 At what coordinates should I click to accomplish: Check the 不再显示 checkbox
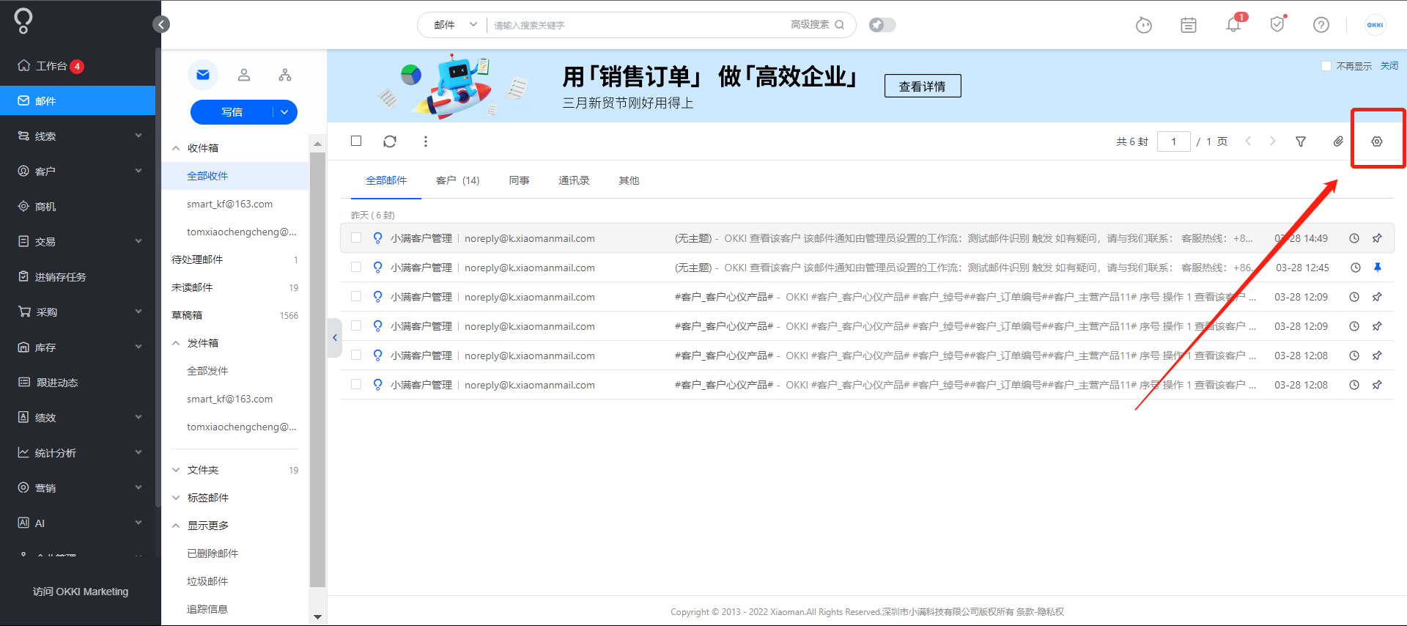point(1326,66)
